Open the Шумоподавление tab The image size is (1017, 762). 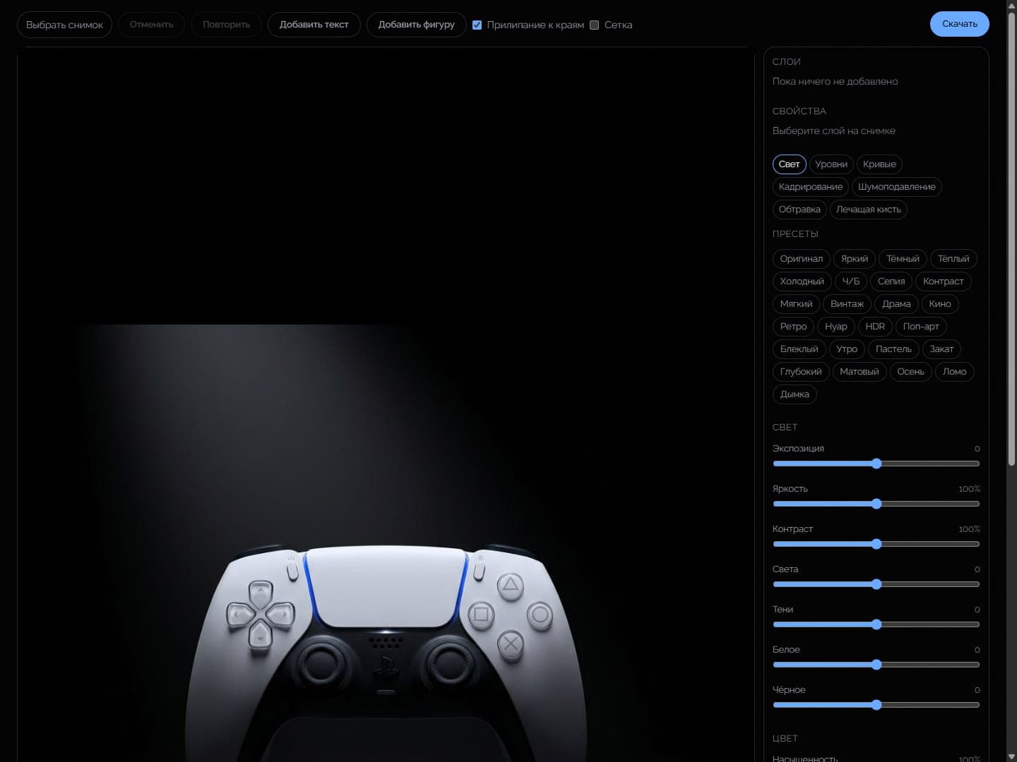click(897, 187)
